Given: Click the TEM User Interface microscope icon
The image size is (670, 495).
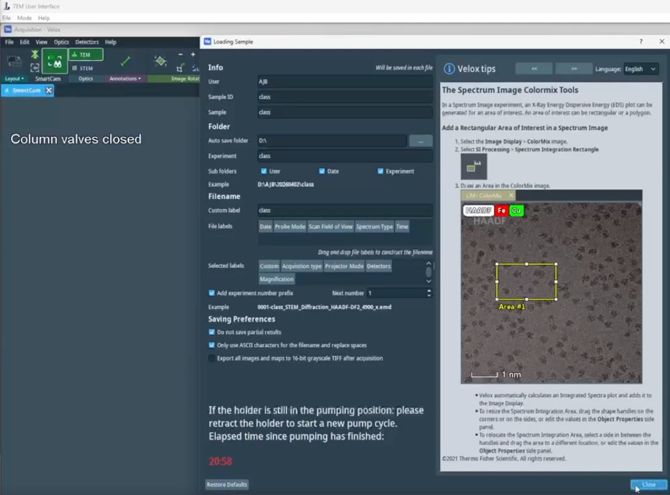Looking at the screenshot, I should [x=6, y=6].
